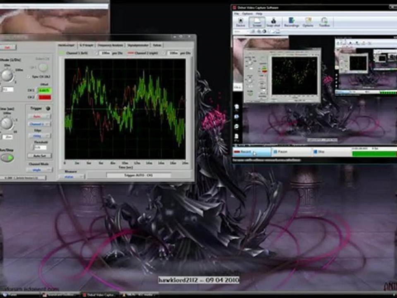Open File menu in Debut
The height and width of the screenshot is (298, 397).
point(237,14)
